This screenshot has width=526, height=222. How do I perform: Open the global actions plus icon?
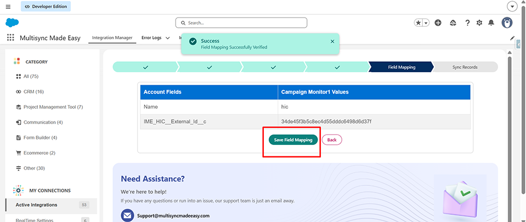438,23
